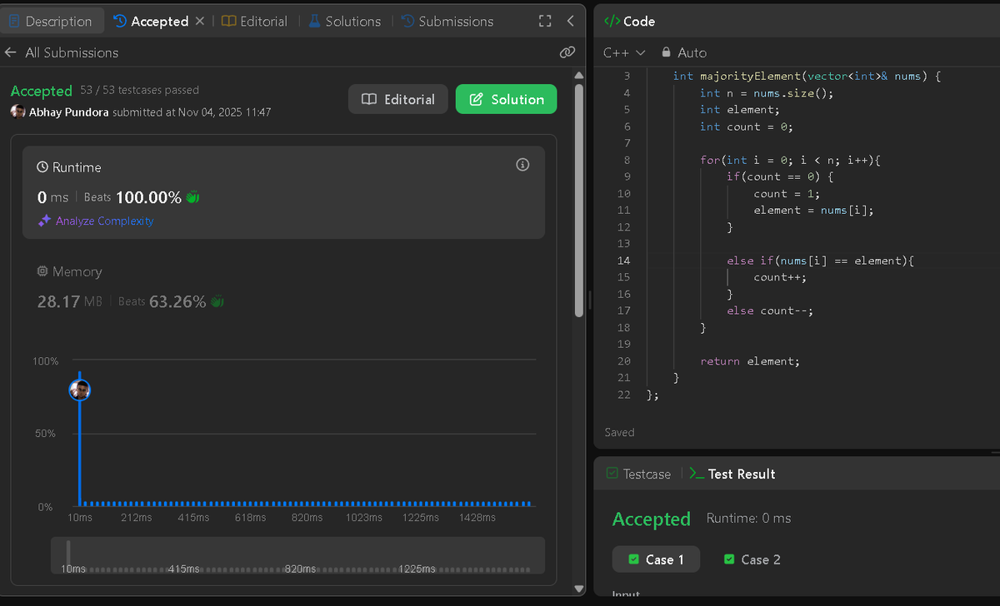The width and height of the screenshot is (1000, 606).
Task: Click Analyze Complexity link
Action: point(104,221)
